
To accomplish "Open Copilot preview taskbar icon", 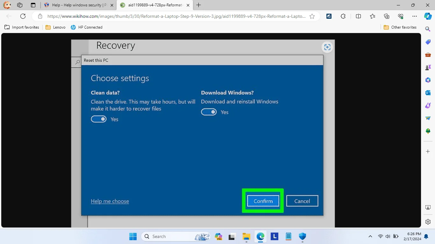I will 218,236.
